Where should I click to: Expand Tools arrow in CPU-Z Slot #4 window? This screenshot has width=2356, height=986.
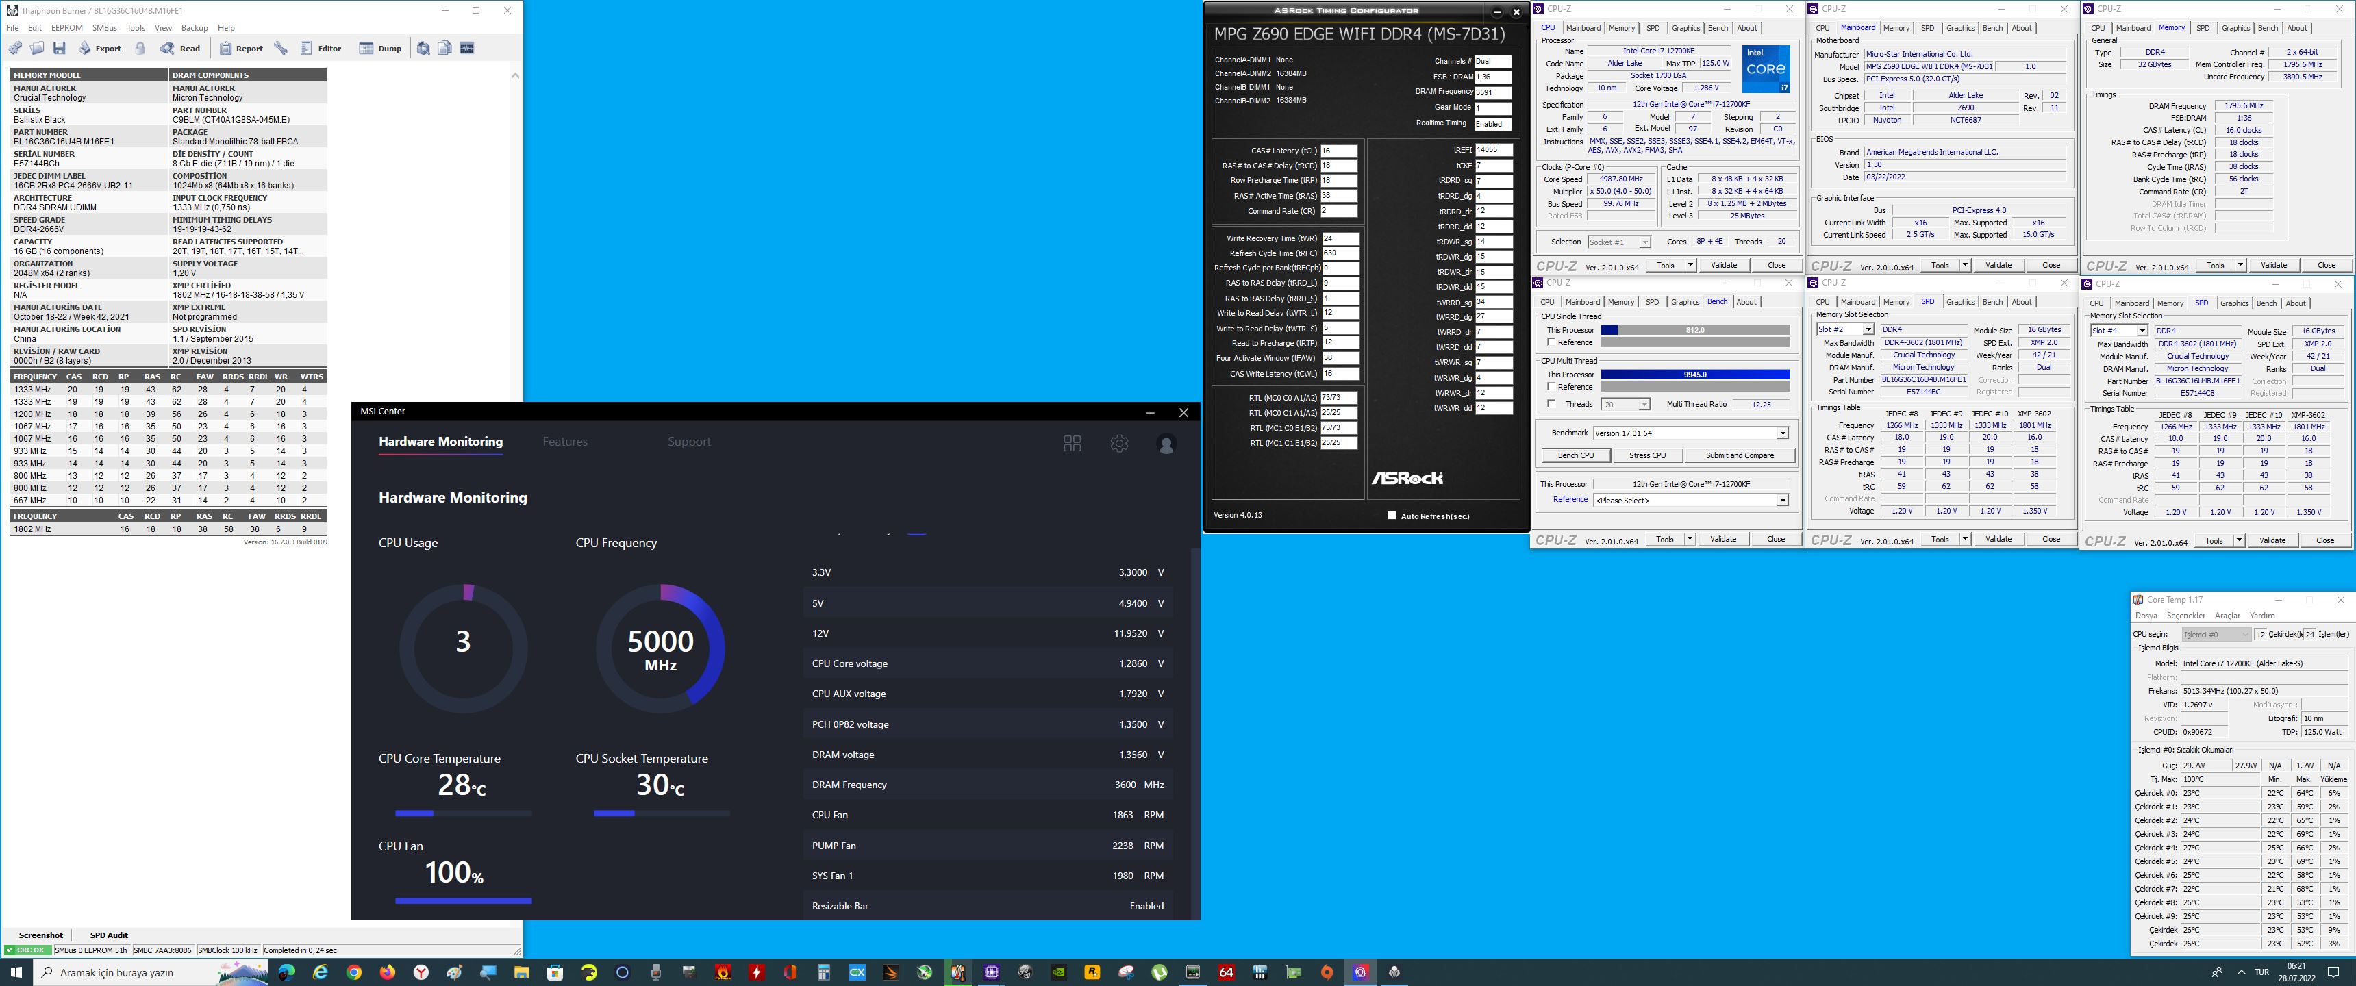click(x=2238, y=540)
